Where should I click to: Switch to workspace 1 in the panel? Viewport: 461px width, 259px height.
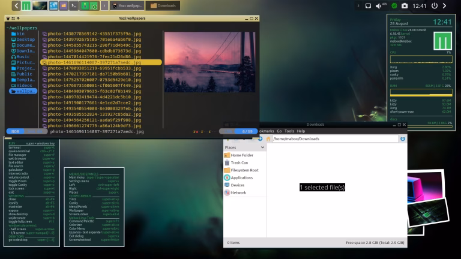[x=104, y=5]
